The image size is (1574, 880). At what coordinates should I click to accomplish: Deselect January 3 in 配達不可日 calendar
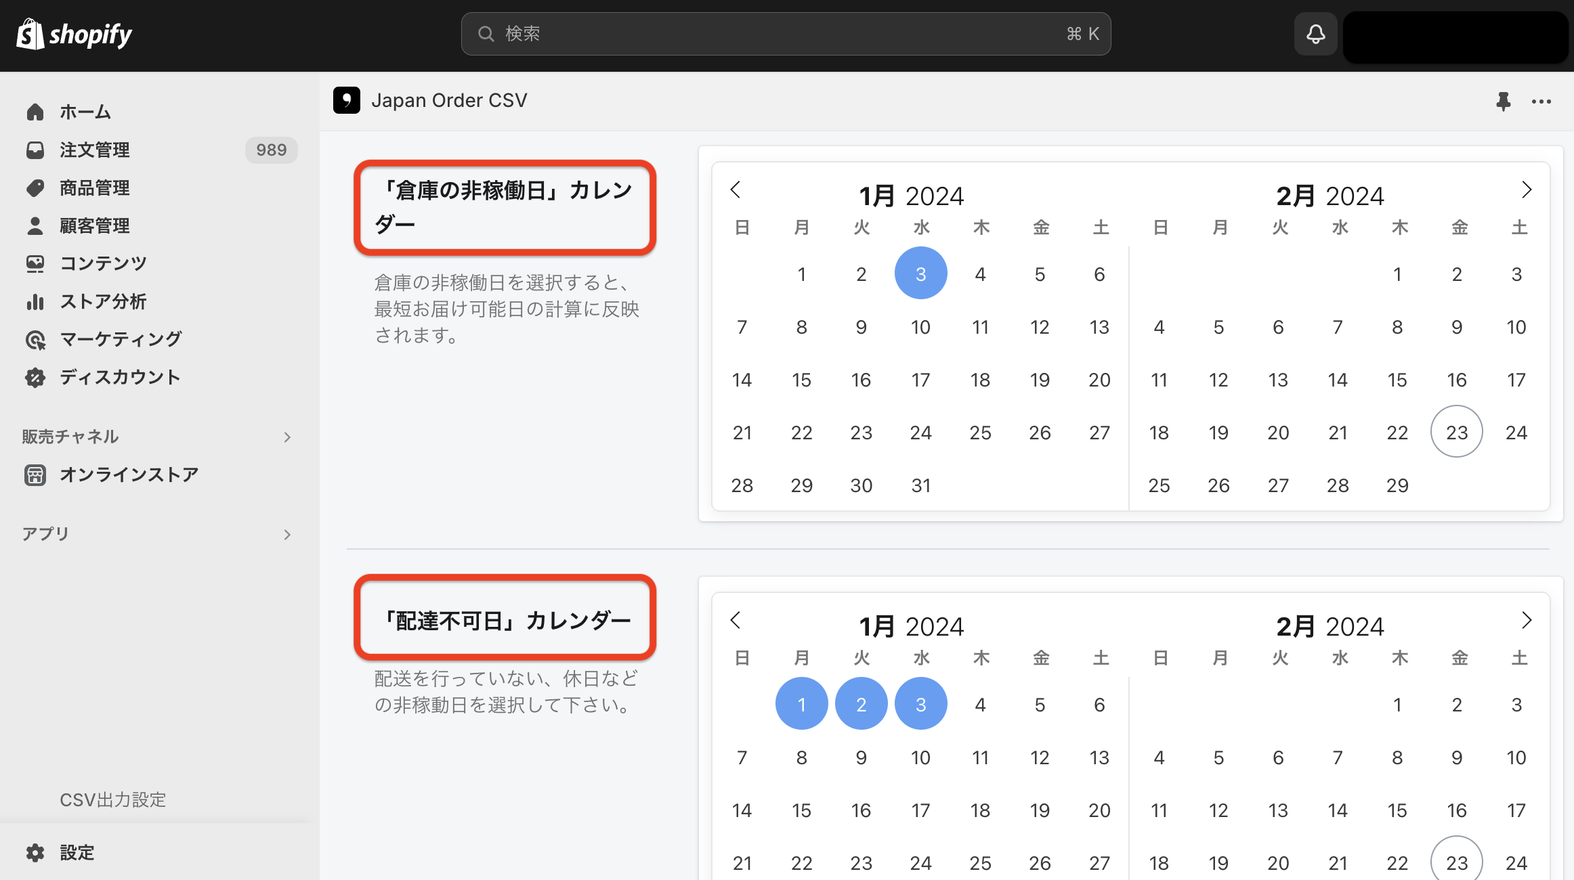click(920, 704)
